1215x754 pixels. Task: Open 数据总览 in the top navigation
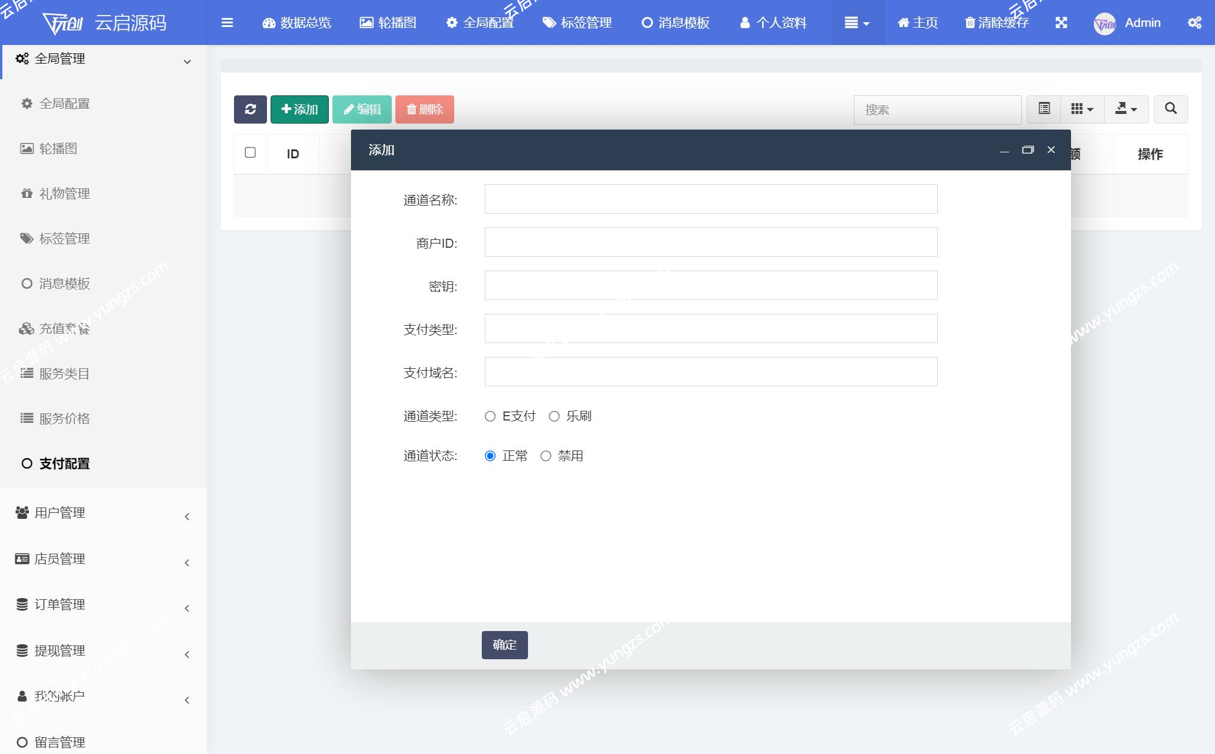pyautogui.click(x=298, y=22)
